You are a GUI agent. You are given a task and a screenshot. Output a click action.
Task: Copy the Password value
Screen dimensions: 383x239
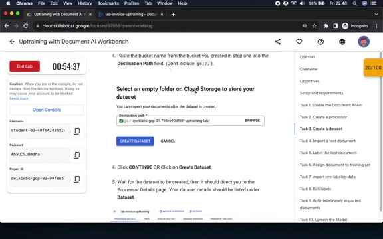(x=76, y=155)
